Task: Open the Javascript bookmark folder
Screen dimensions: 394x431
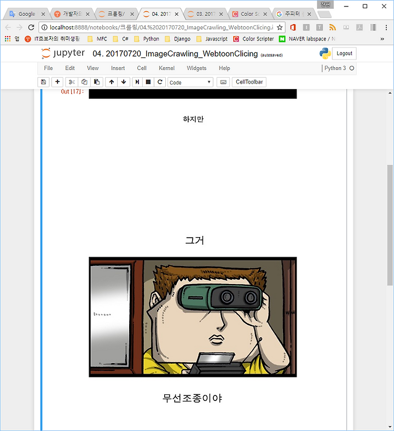Action: 212,39
